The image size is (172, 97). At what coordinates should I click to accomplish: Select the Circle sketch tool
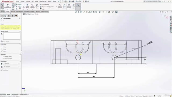pyautogui.click(x=17, y=5)
